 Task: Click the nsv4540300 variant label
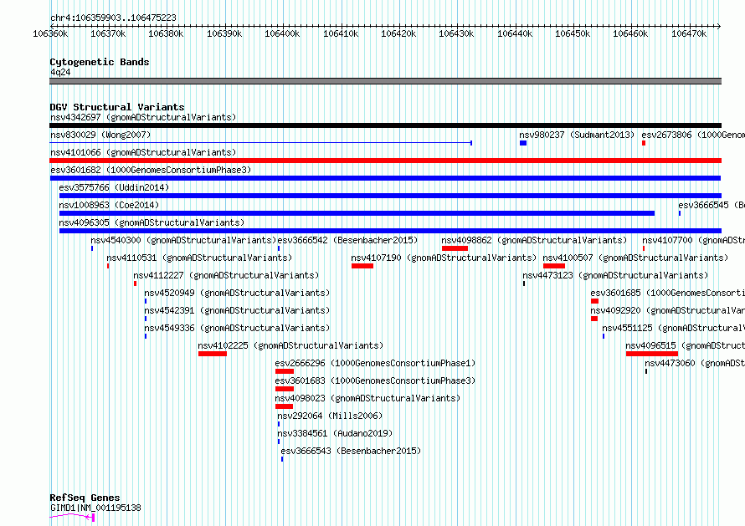click(x=183, y=240)
